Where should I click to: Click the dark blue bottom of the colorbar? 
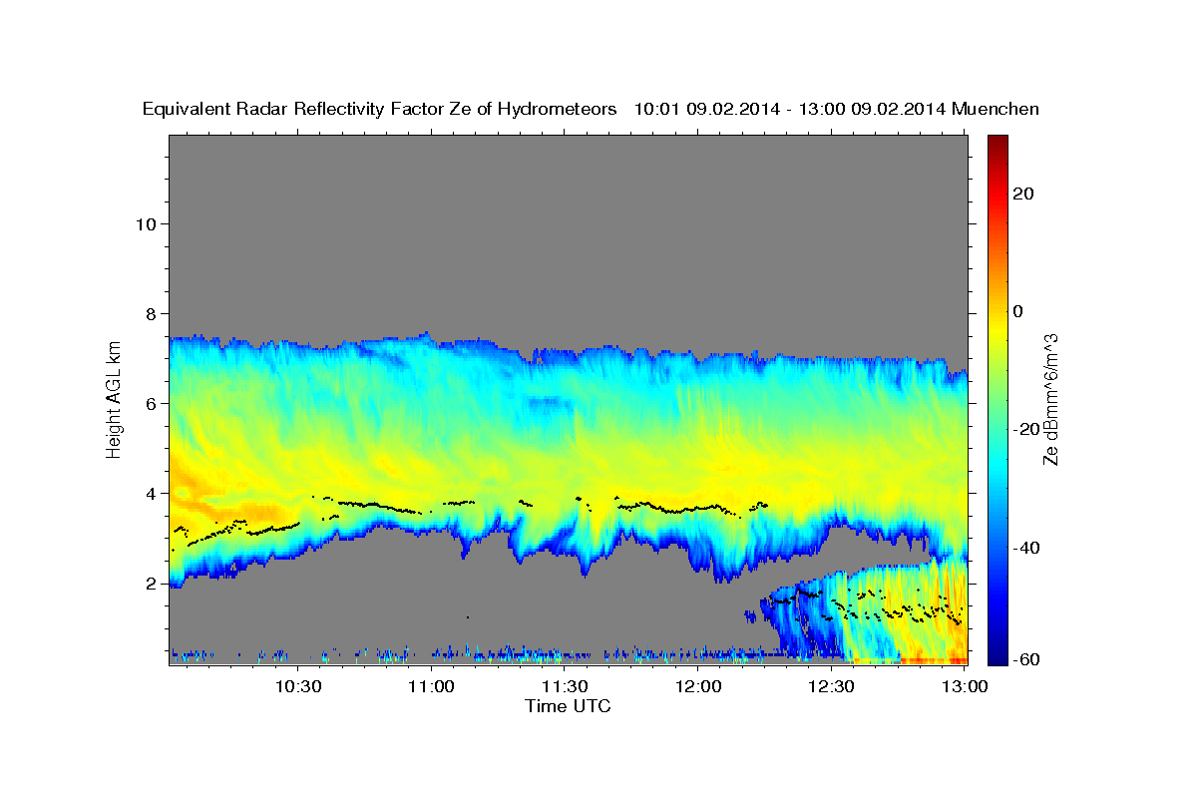[x=997, y=656]
